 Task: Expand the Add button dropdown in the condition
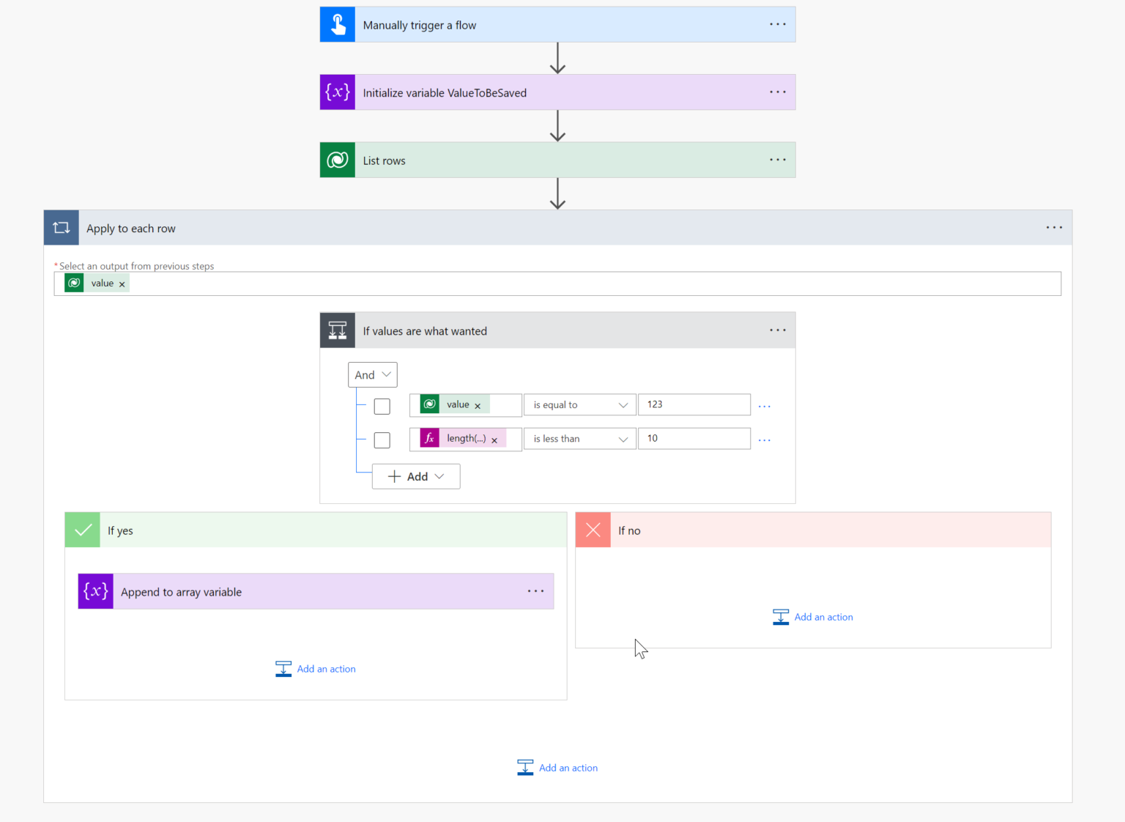click(x=415, y=476)
